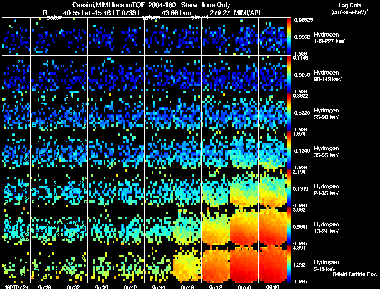Click the 'B-field Particle Flow' label
This screenshot has height=289, width=380.
click(355, 274)
